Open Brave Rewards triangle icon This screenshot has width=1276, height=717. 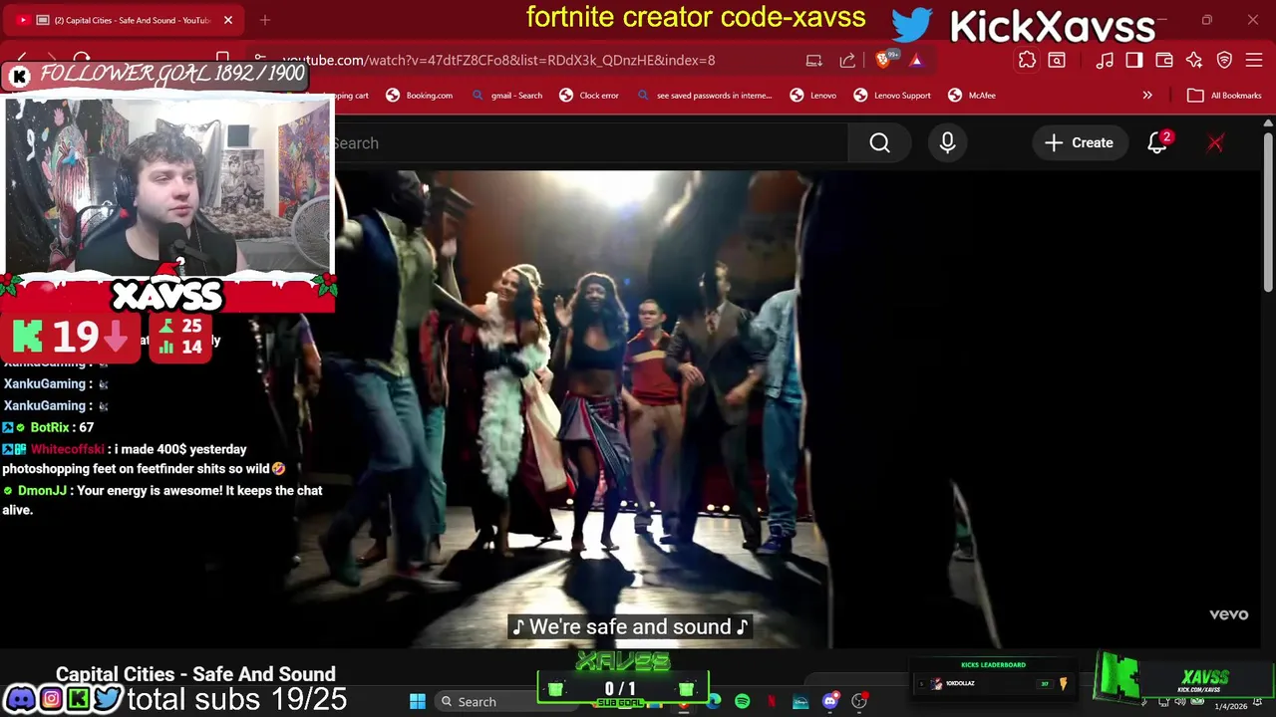coord(915,60)
